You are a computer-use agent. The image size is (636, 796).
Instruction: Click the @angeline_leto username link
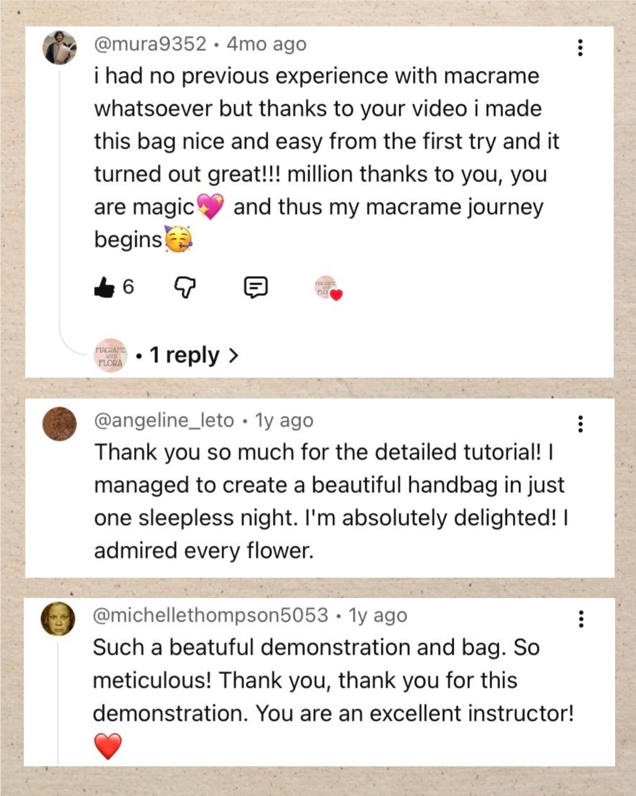tap(164, 421)
